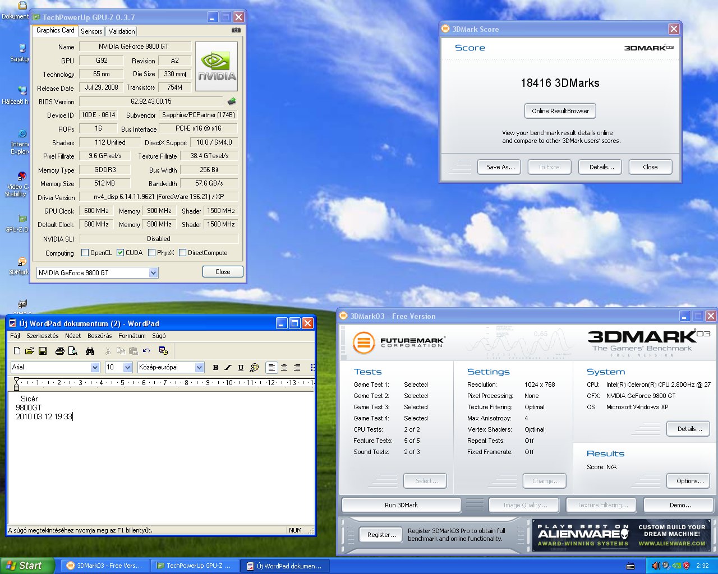Open the font size dropdown in WordPad
Image resolution: width=718 pixels, height=574 pixels.
click(x=127, y=368)
